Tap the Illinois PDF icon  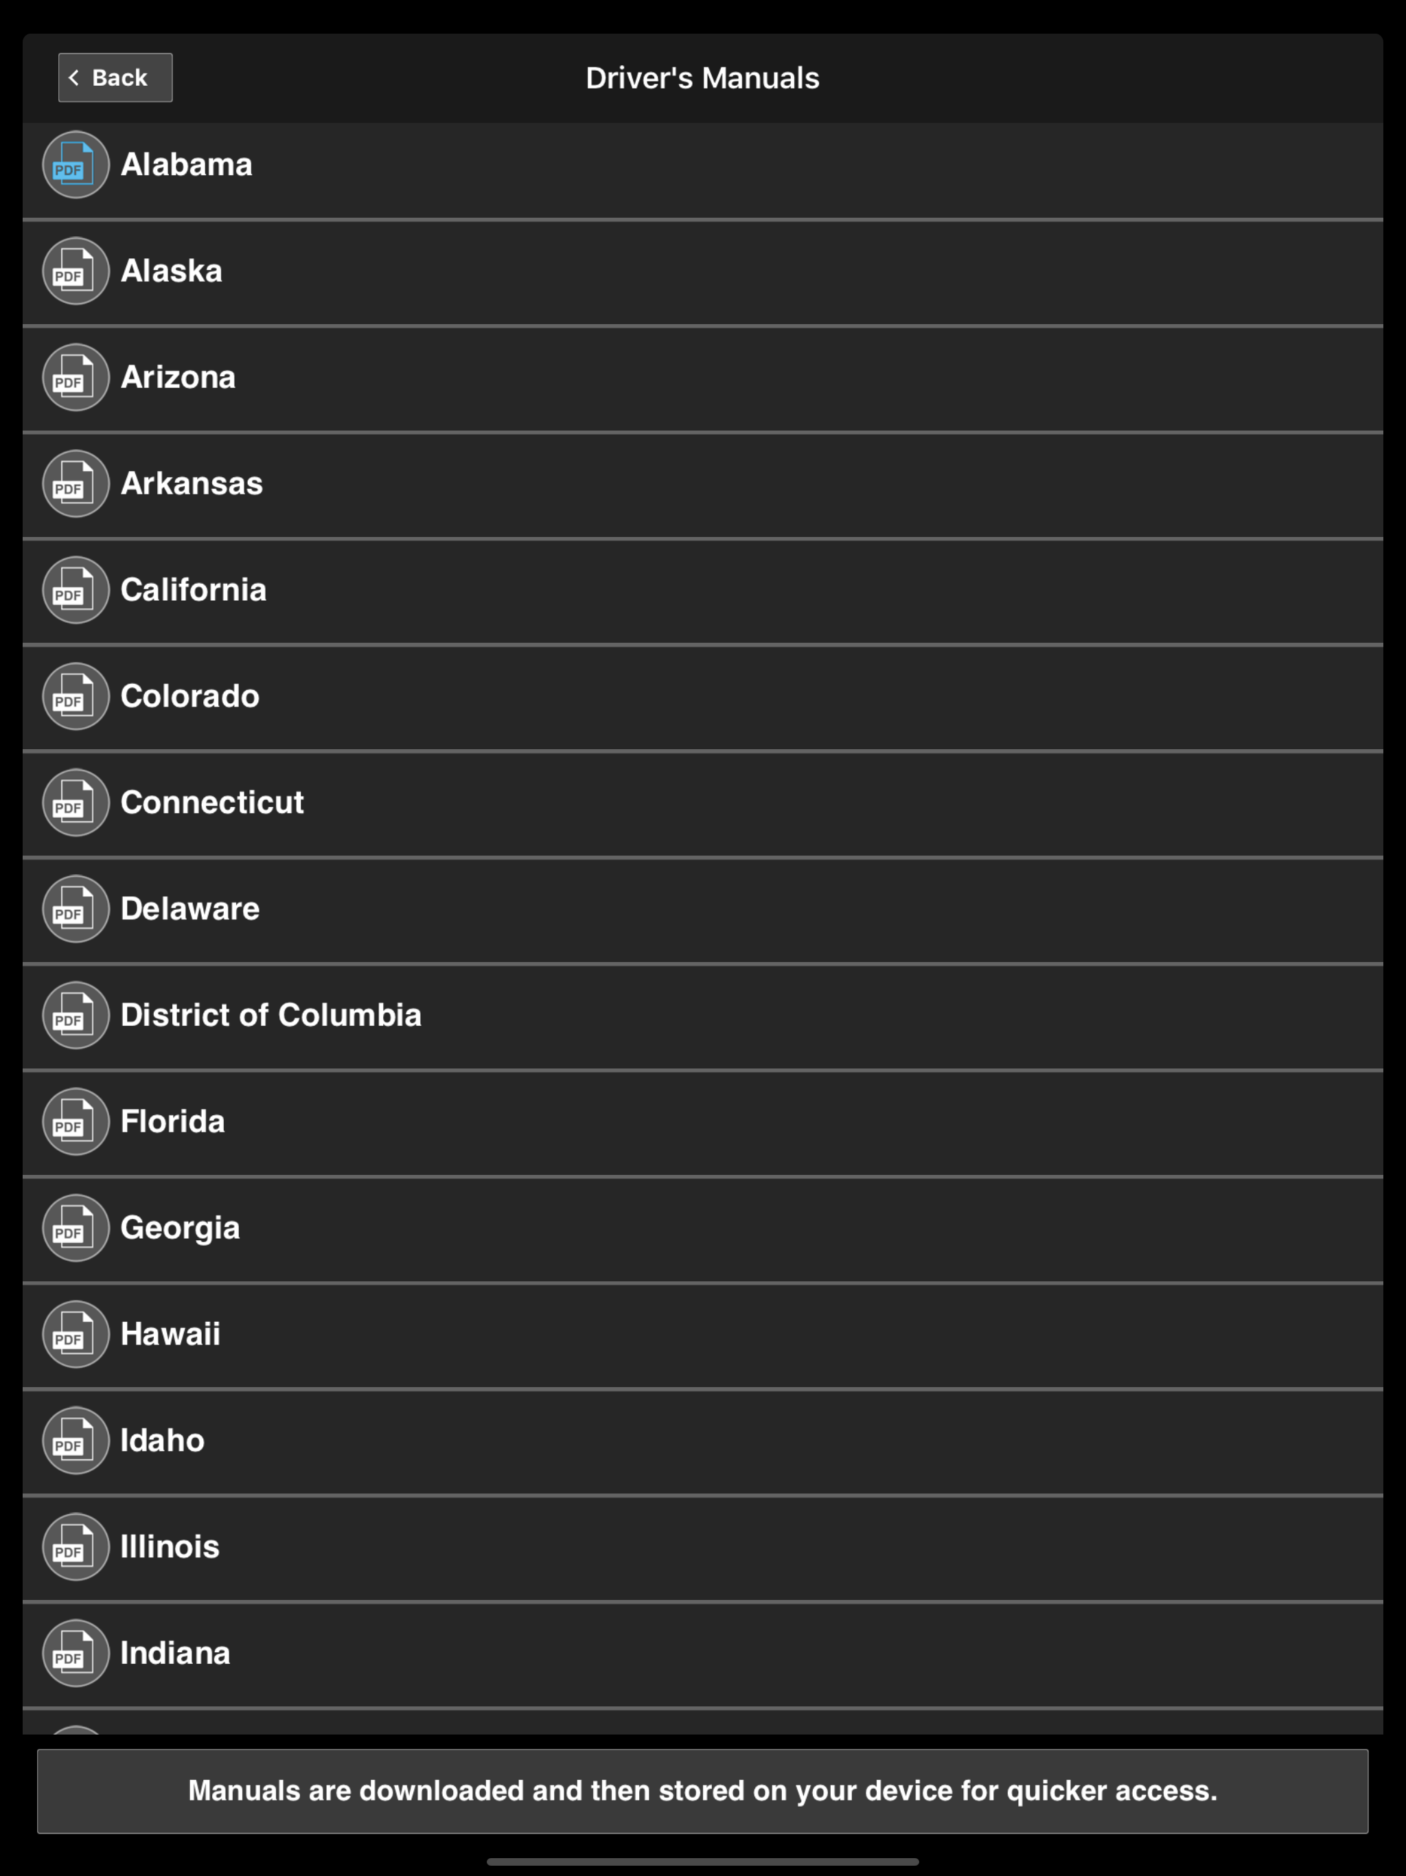click(75, 1546)
